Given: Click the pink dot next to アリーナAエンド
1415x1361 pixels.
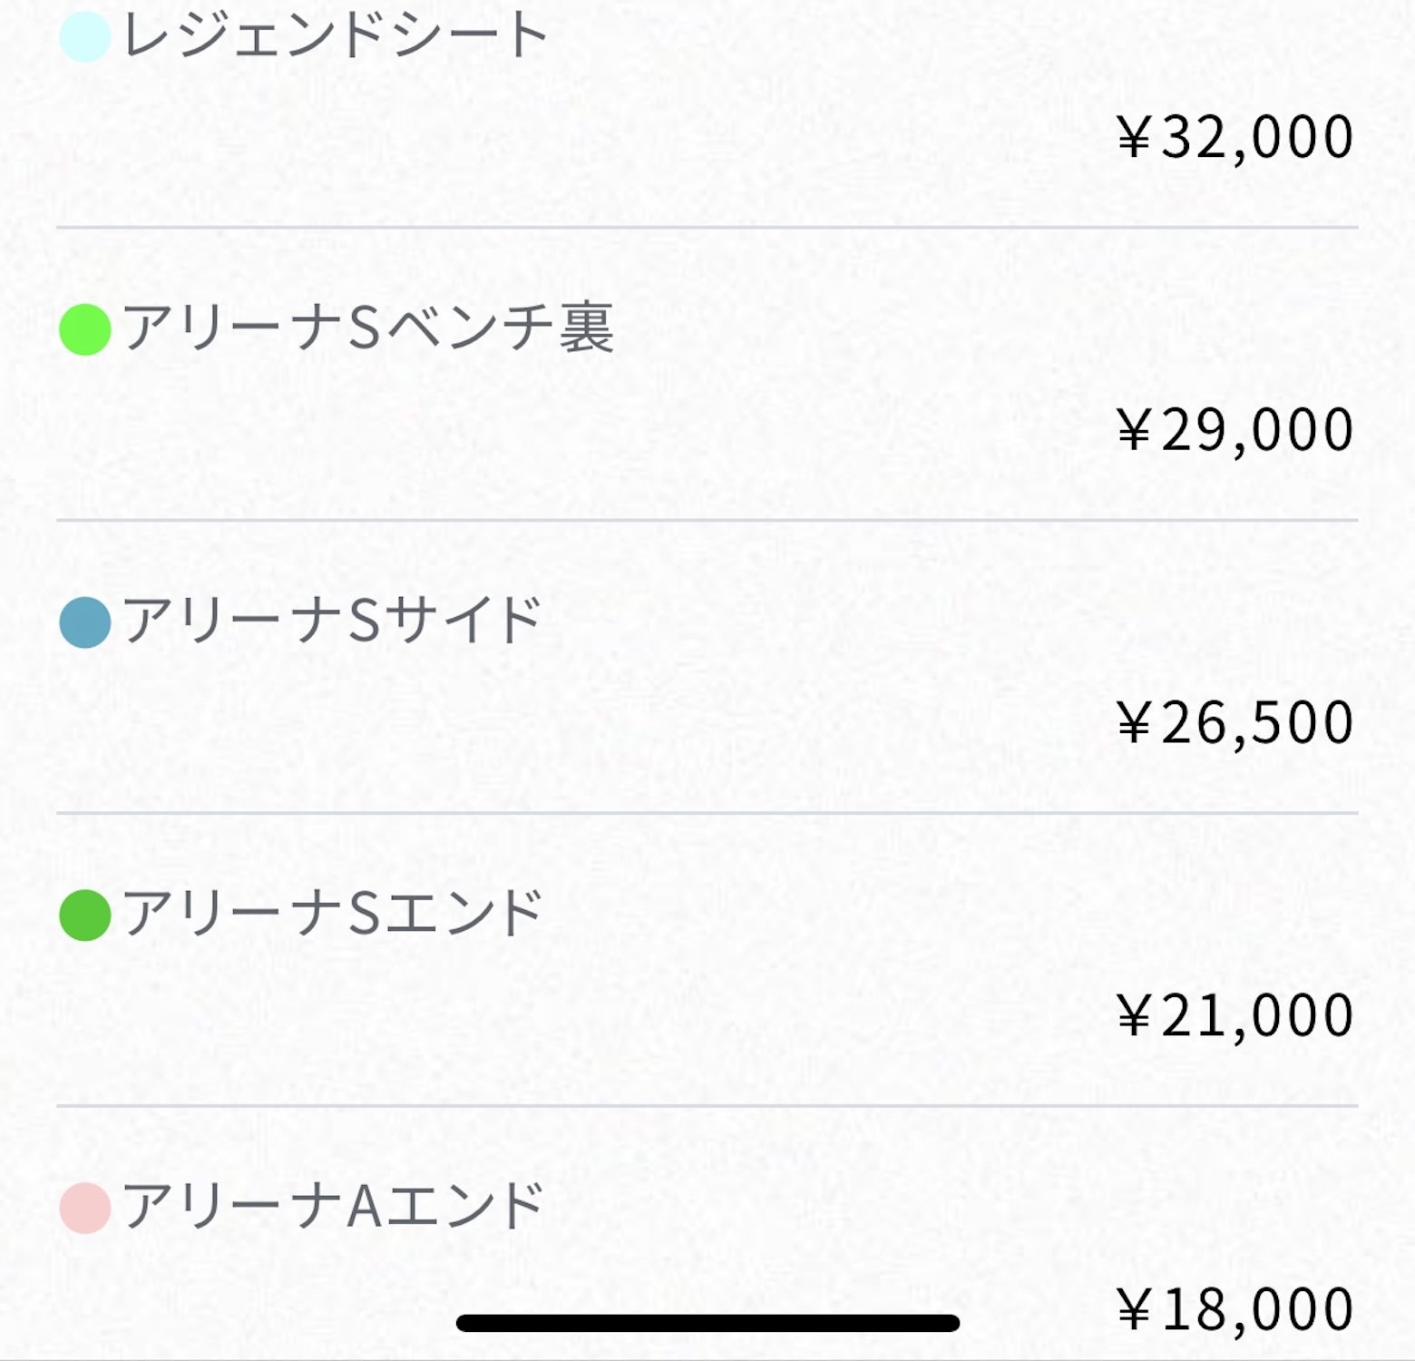Looking at the screenshot, I should point(84,1208).
